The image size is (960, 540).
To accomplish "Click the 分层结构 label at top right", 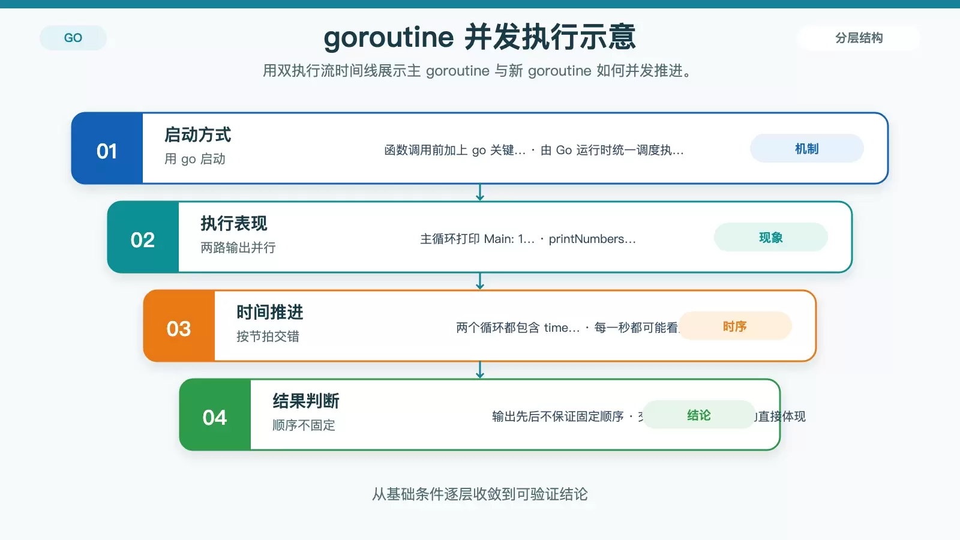I will [x=859, y=38].
